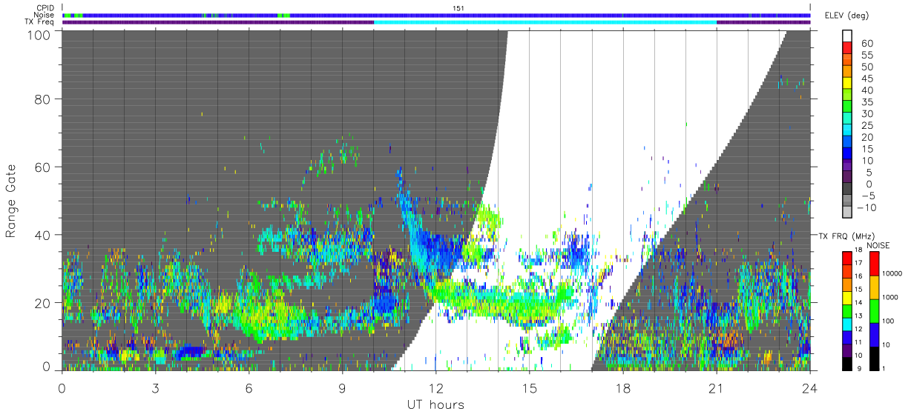Click the '9' label on the TX FRQ colorbar
The height and width of the screenshot is (420, 911).
[859, 369]
